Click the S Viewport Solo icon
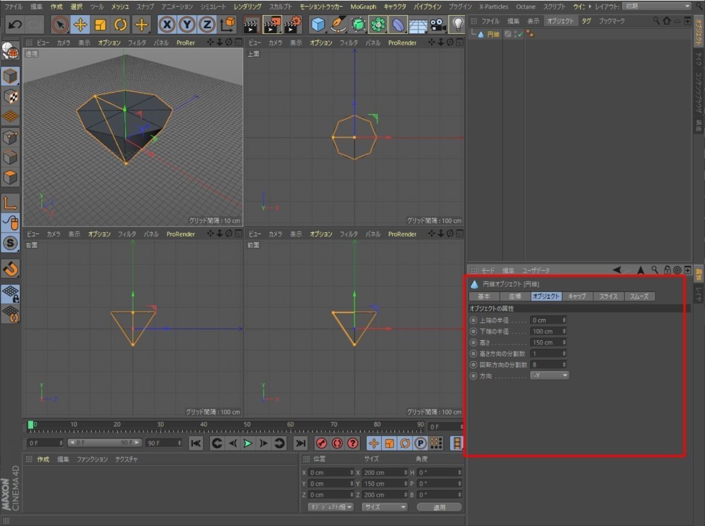Viewport: 705px width, 526px height. click(10, 243)
